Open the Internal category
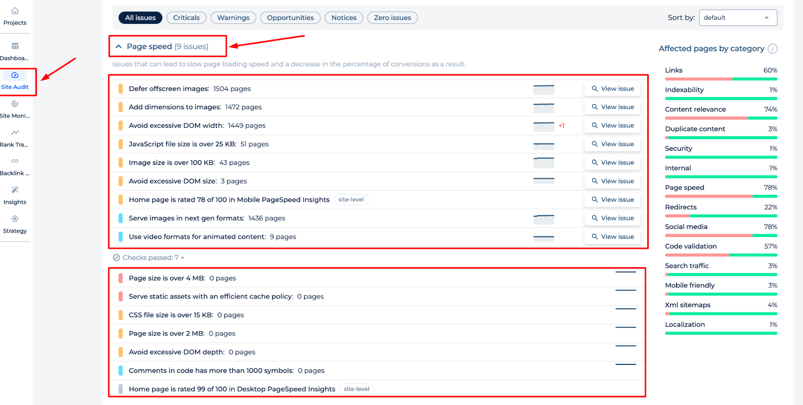The height and width of the screenshot is (405, 803). click(678, 168)
